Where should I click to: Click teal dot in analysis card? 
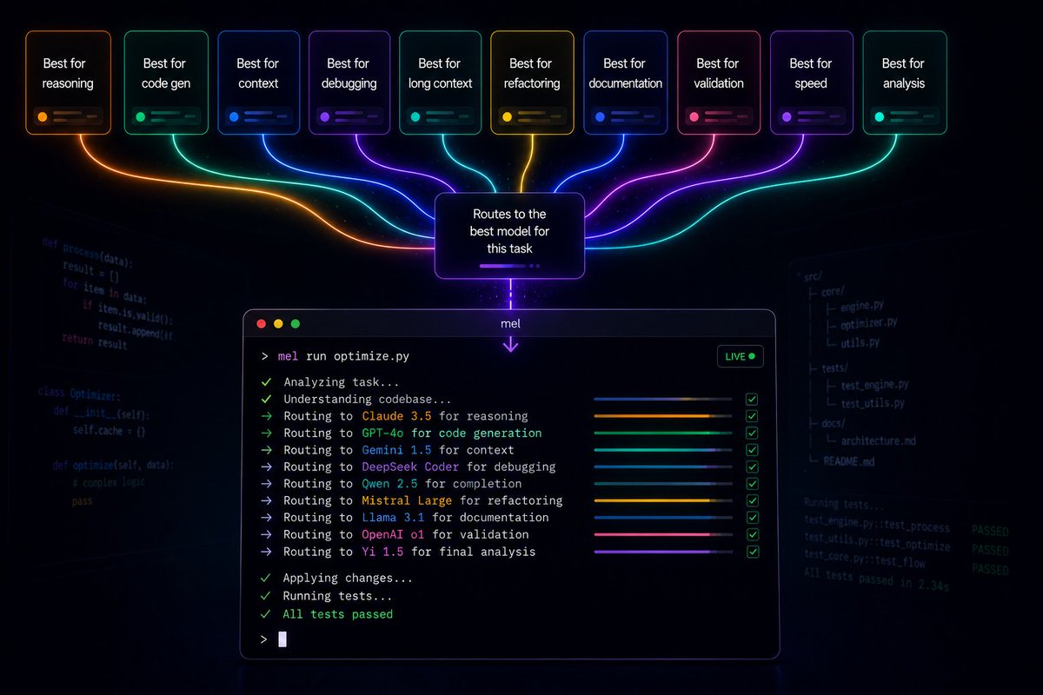(879, 116)
